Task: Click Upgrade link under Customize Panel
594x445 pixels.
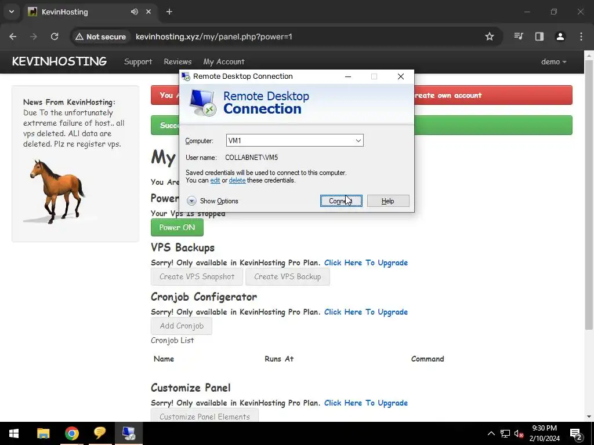Action: 366,403
